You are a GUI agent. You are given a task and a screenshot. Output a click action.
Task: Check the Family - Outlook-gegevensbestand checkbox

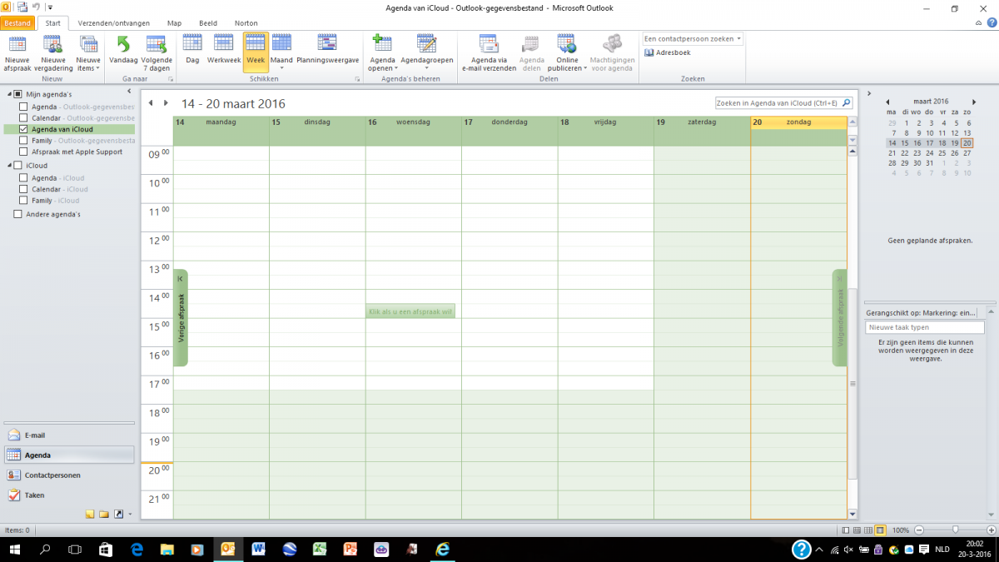click(23, 141)
